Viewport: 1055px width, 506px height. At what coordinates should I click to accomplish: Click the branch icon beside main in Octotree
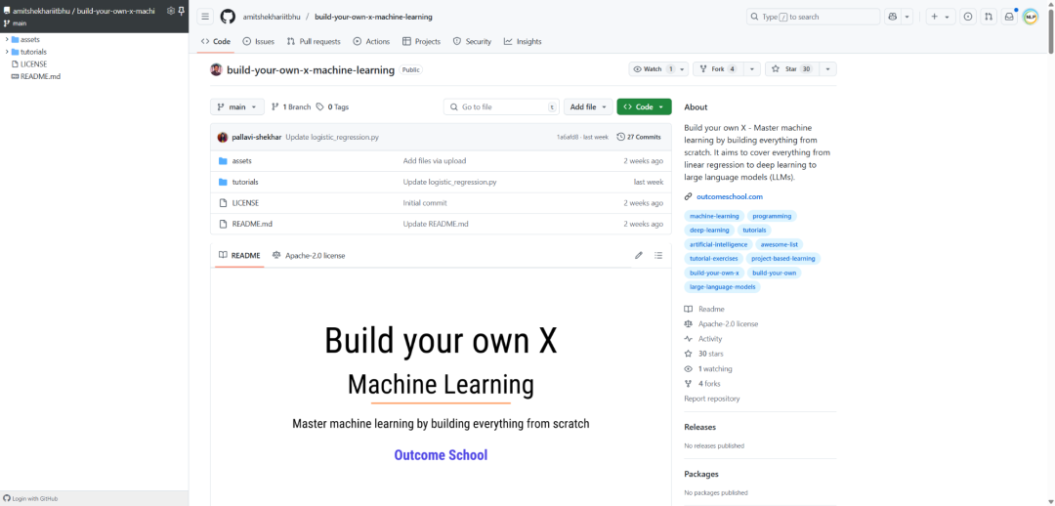tap(7, 22)
